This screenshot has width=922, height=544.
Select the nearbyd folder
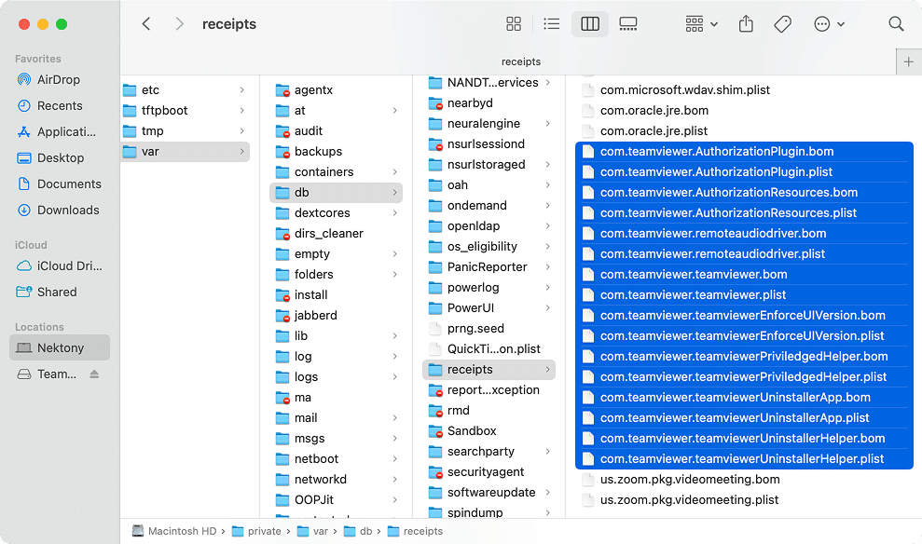click(x=489, y=102)
